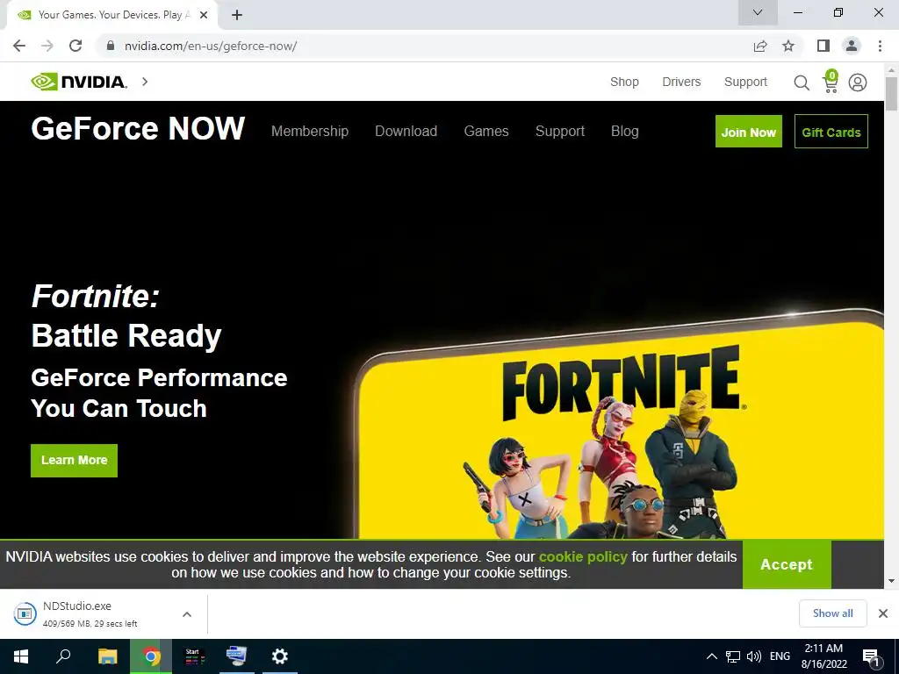The height and width of the screenshot is (674, 899).
Task: Click the page vertical scrollbar thumb
Action: (x=892, y=93)
